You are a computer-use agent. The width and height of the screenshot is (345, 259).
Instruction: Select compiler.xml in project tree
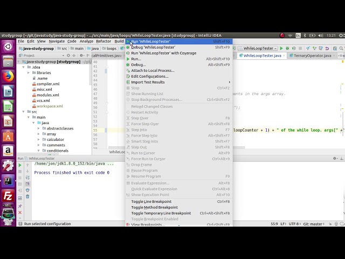coord(48,84)
